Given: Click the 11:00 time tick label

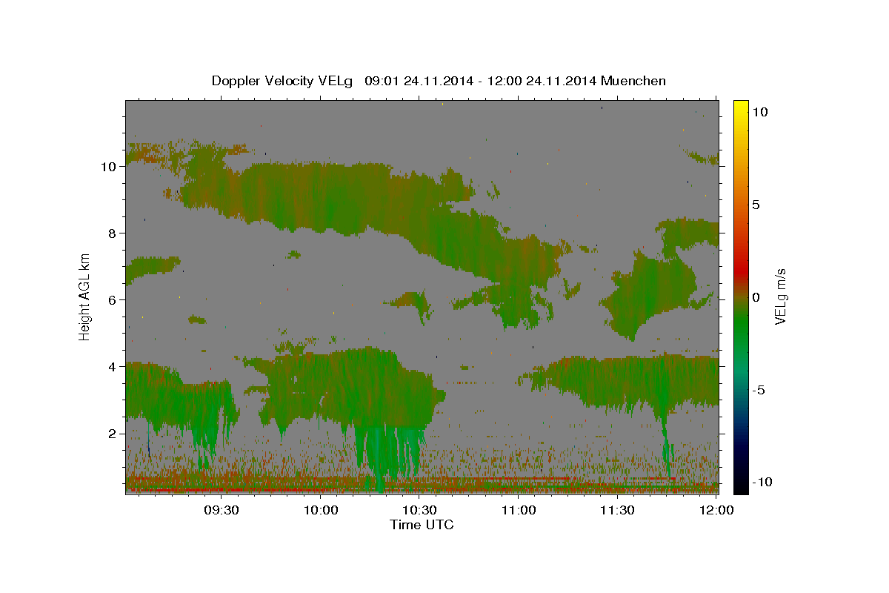Looking at the screenshot, I should click(519, 510).
